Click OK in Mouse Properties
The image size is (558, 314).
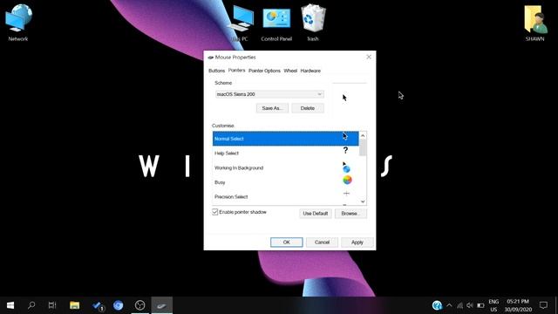click(x=287, y=242)
